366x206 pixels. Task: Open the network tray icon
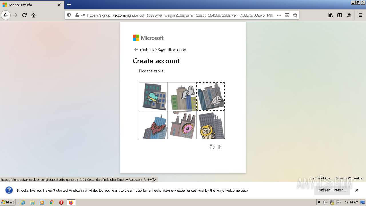coord(332,202)
